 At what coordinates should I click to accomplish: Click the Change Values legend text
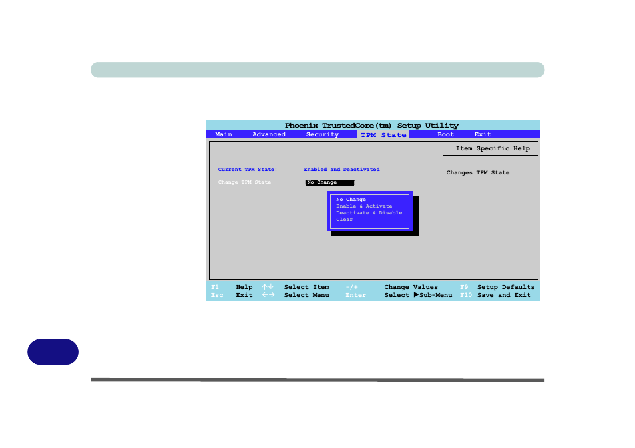tap(411, 287)
